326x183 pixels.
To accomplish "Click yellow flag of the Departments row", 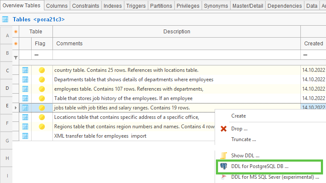I will pos(42,80).
